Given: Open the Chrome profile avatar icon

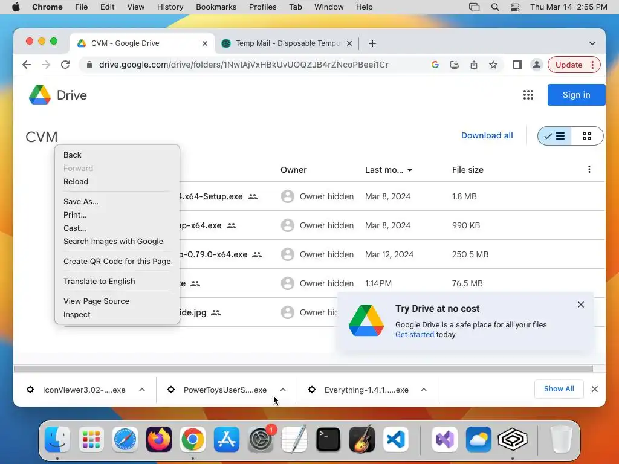Looking at the screenshot, I should 537,65.
